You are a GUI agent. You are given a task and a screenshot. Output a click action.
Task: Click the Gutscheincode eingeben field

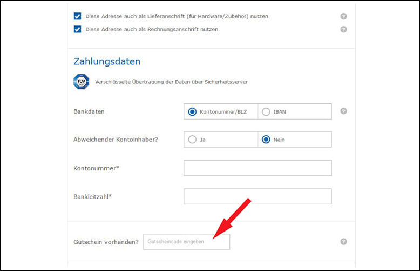click(x=186, y=242)
